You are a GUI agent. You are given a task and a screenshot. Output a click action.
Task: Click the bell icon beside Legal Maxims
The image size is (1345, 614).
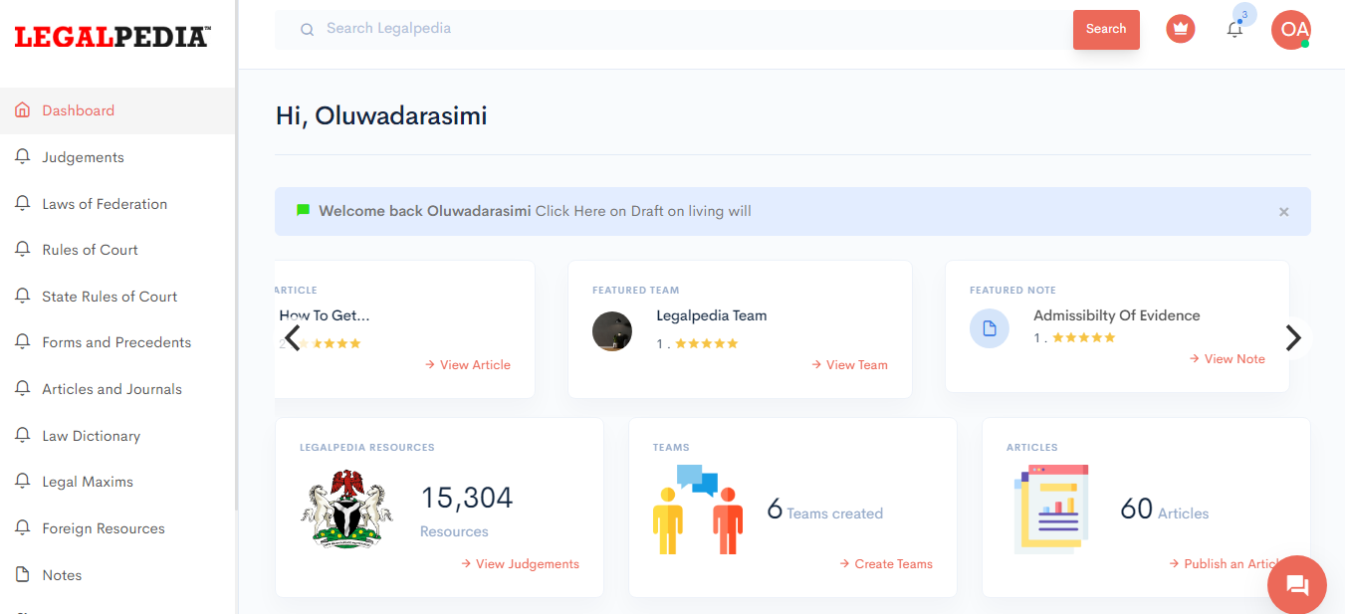tap(22, 482)
